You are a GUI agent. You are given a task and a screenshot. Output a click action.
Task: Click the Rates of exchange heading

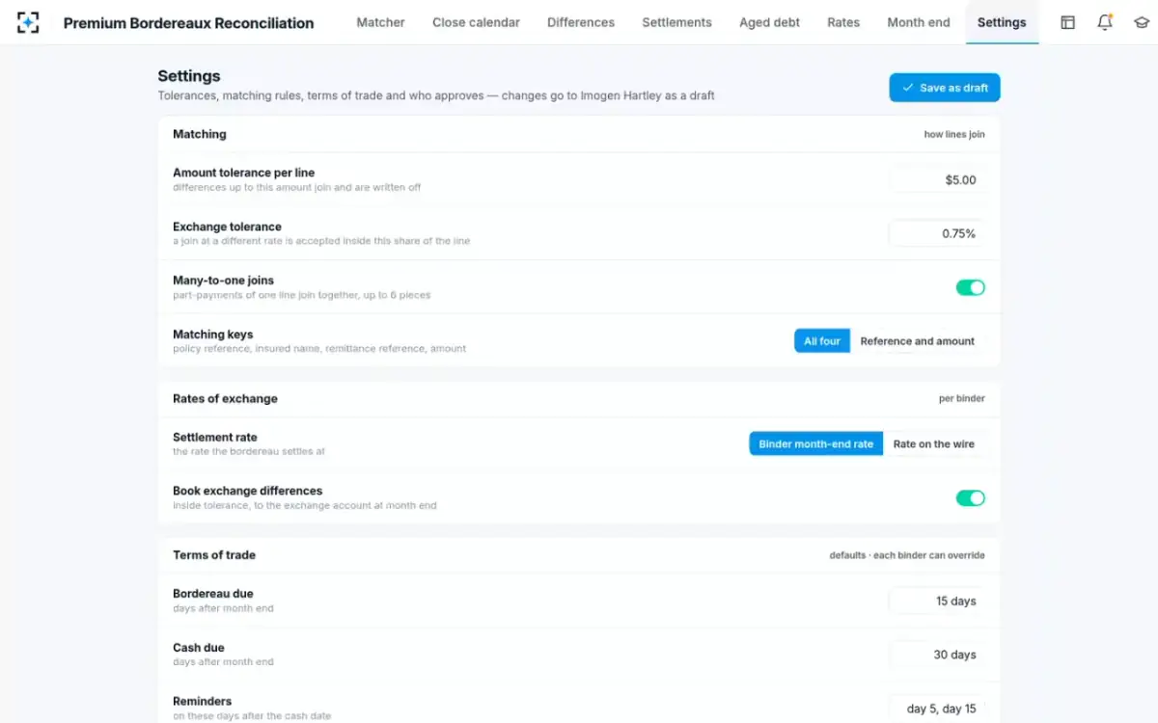pos(225,398)
